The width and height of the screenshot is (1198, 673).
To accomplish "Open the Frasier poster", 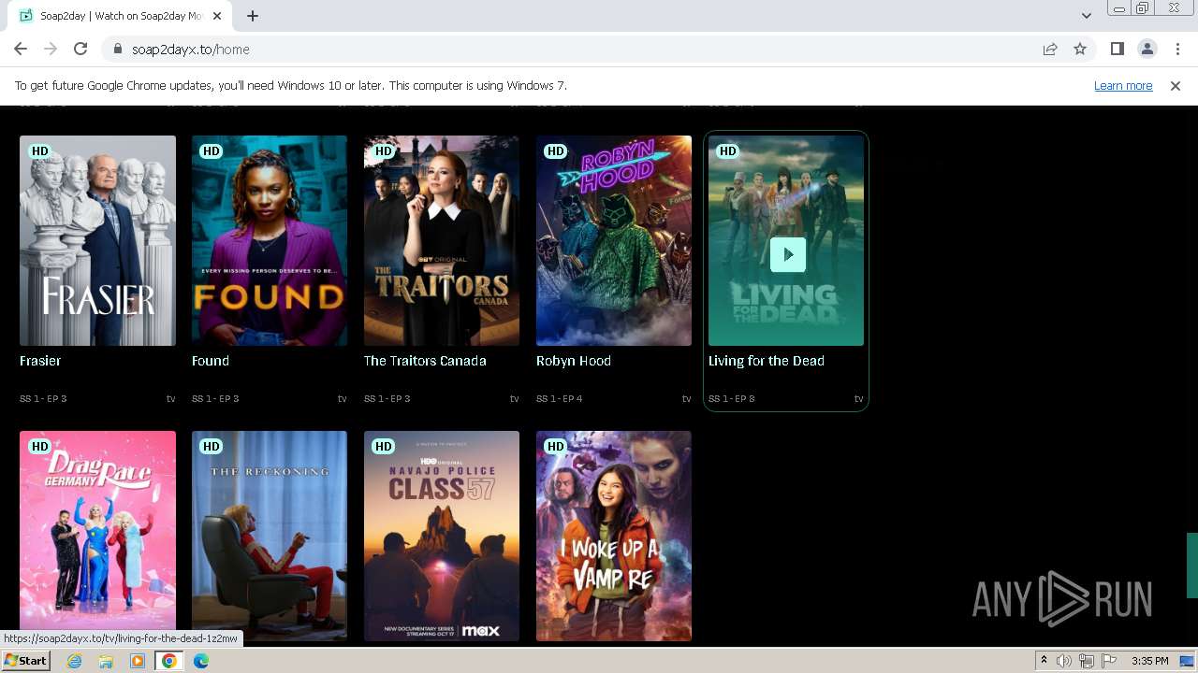I will (x=97, y=240).
